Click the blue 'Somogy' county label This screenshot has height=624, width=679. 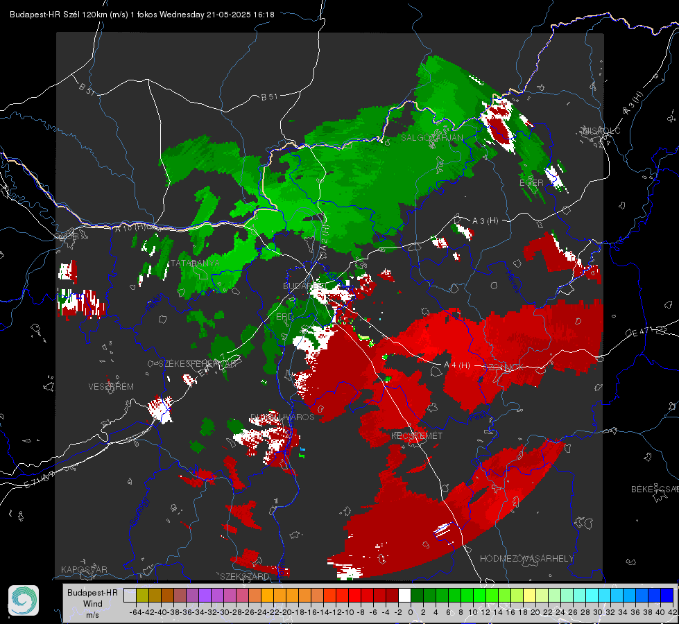click(139, 512)
